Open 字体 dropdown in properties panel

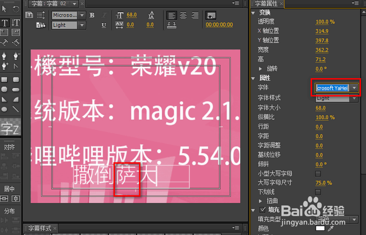point(354,88)
